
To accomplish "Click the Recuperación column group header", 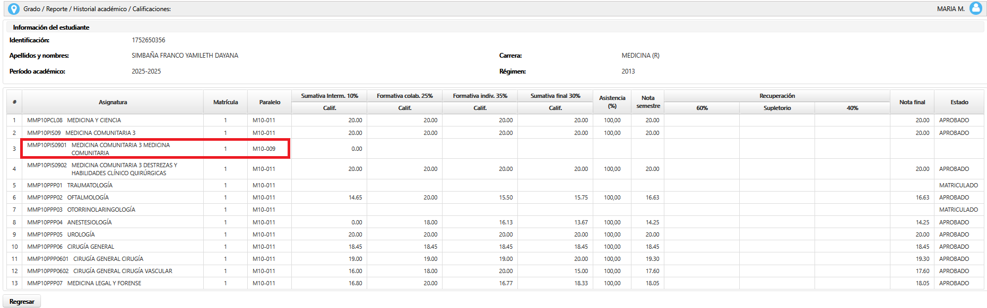I will [x=777, y=96].
